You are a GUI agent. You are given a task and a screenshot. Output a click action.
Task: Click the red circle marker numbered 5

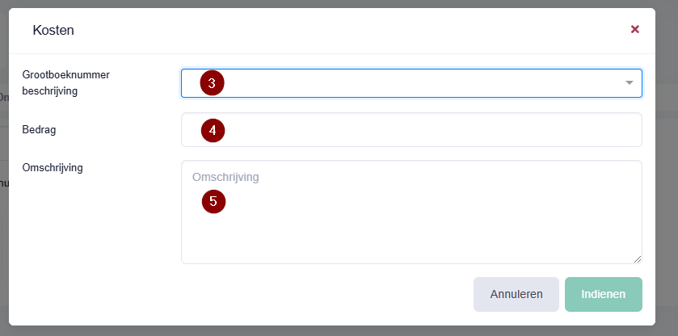click(x=213, y=201)
